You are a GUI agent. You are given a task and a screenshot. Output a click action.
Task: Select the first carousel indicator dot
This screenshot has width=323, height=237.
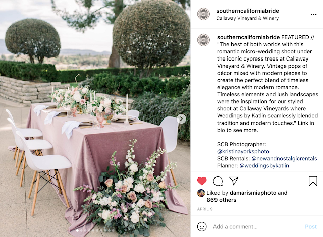click(77, 230)
